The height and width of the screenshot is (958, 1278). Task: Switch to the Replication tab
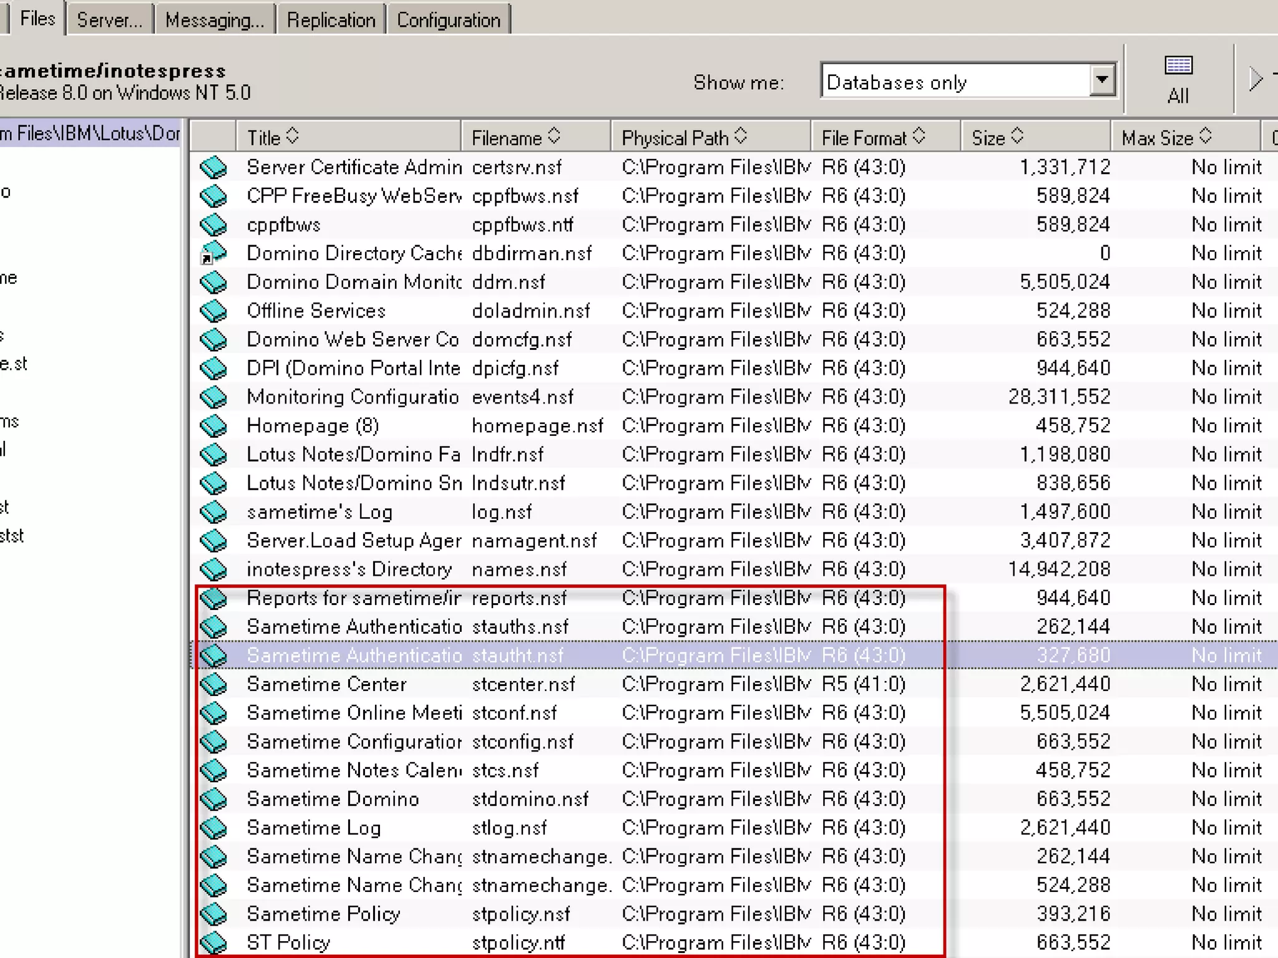[331, 20]
